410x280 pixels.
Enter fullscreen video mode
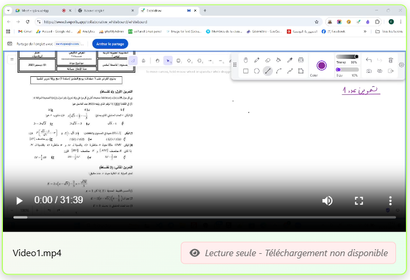[359, 200]
